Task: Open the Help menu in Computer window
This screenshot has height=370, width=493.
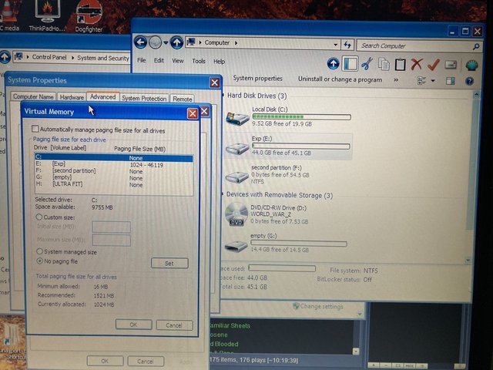Action: 219,62
